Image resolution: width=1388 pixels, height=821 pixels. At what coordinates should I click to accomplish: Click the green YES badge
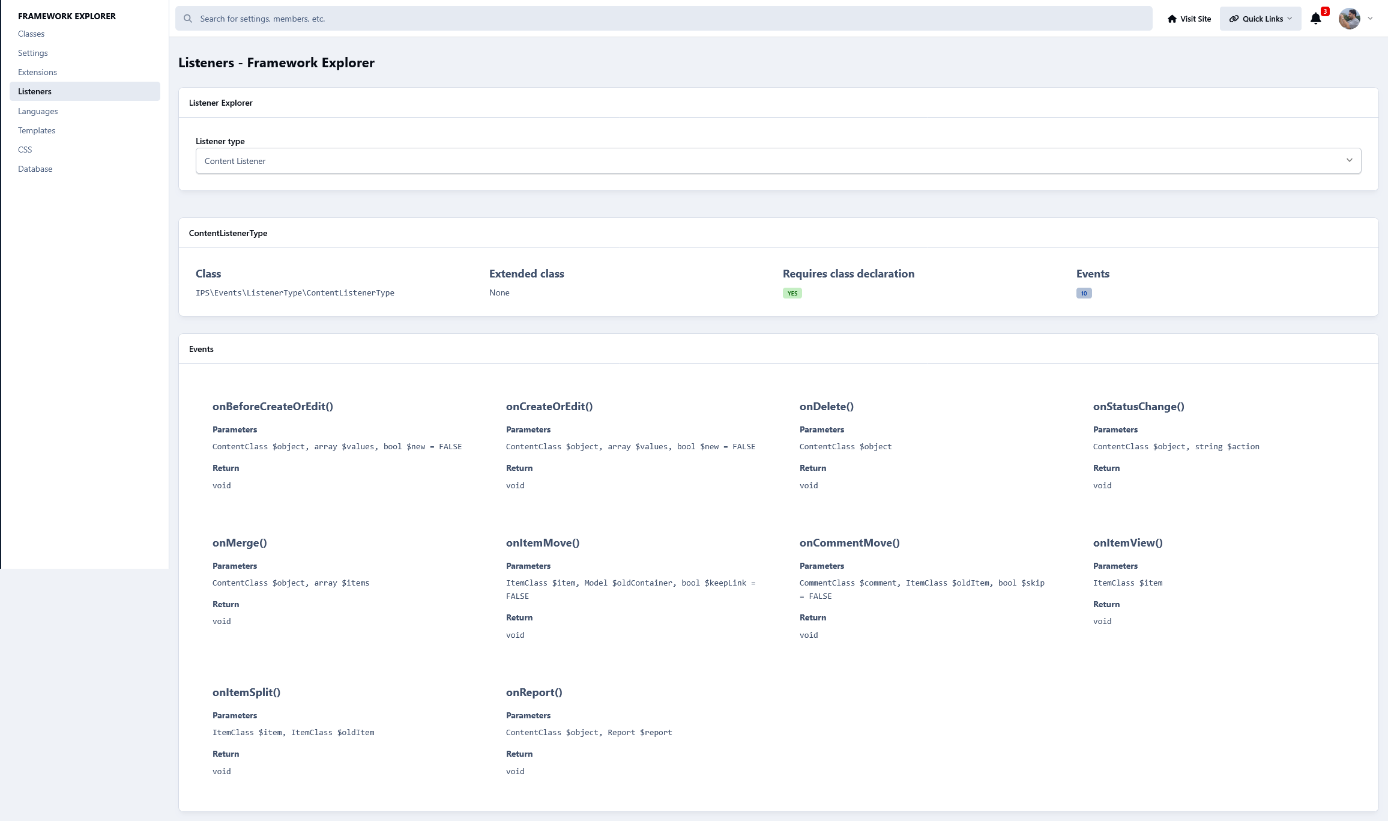[x=792, y=293]
